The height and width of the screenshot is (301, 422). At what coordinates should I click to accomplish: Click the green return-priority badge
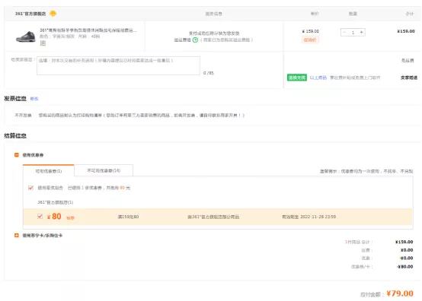click(297, 78)
